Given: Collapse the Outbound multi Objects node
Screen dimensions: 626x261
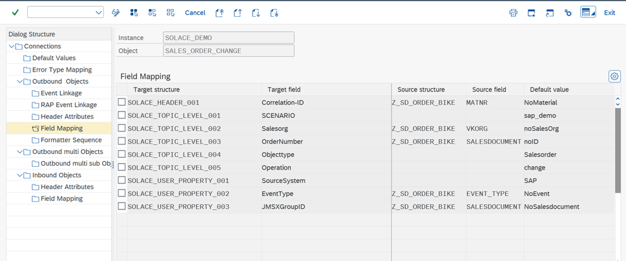Looking at the screenshot, I should 19,152.
